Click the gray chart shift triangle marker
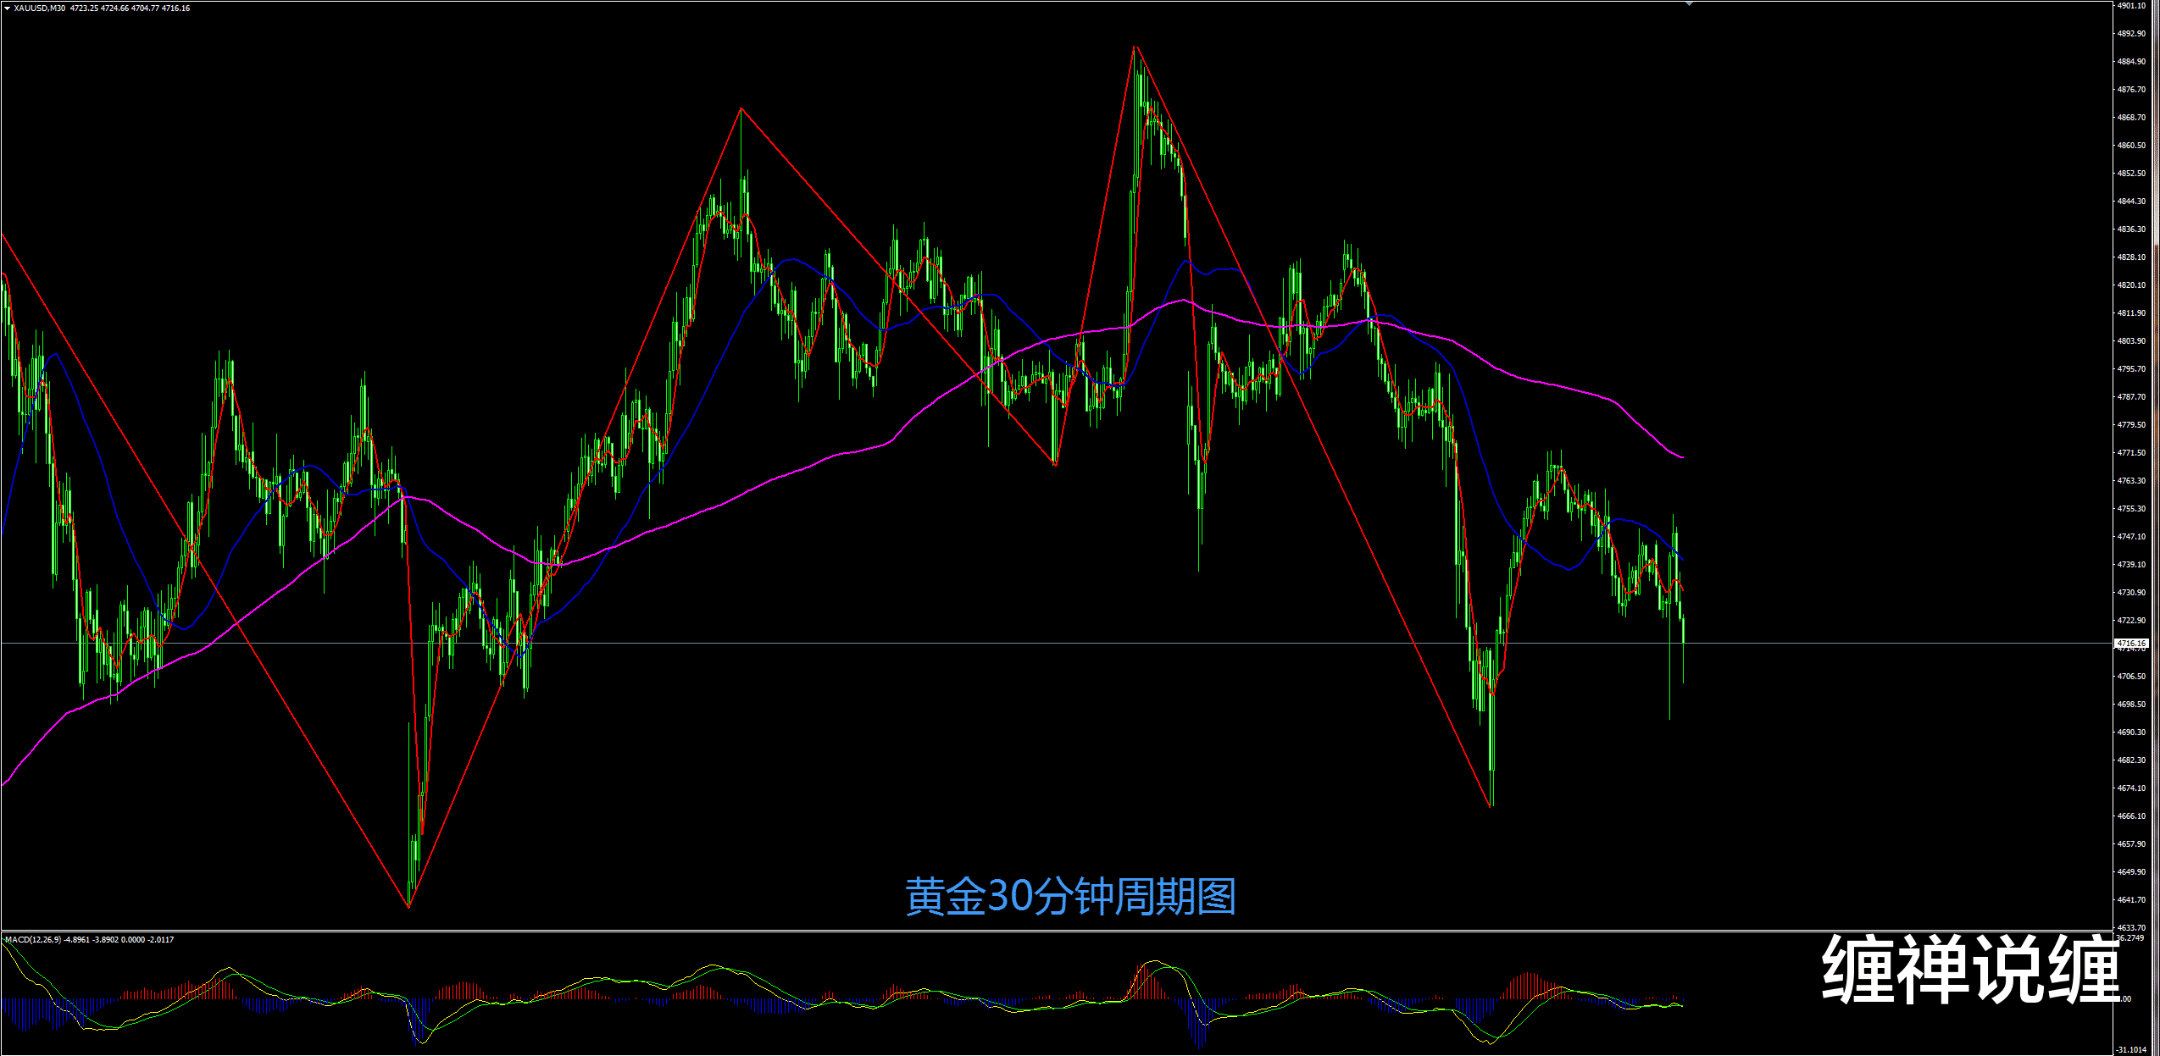 click(1690, 4)
